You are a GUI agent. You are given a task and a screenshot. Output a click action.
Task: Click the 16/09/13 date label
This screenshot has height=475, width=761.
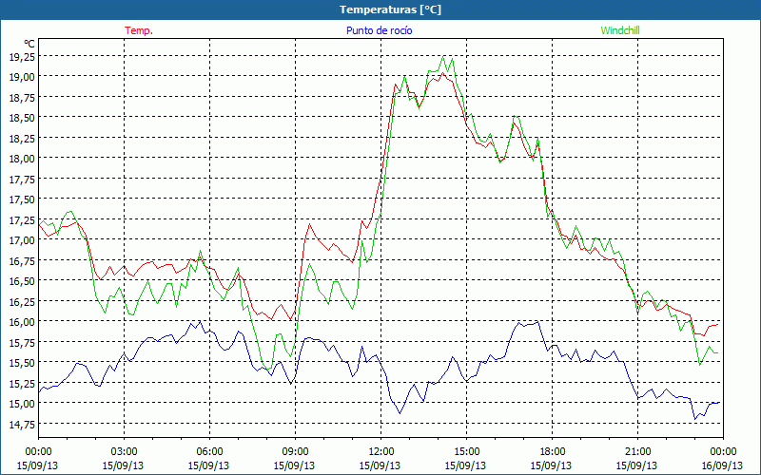pyautogui.click(x=723, y=465)
